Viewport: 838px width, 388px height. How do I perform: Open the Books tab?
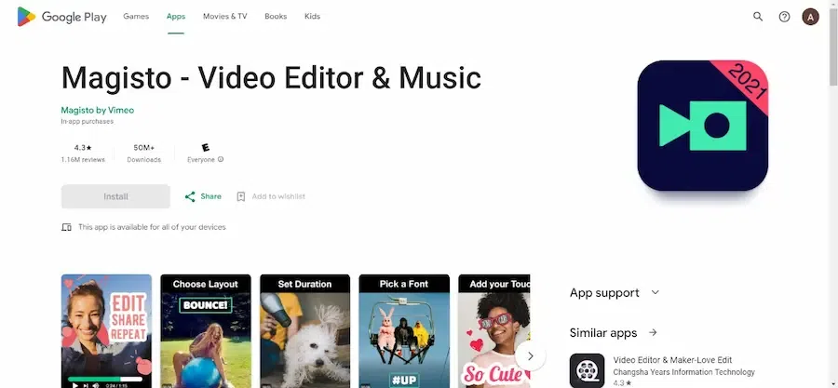276,17
